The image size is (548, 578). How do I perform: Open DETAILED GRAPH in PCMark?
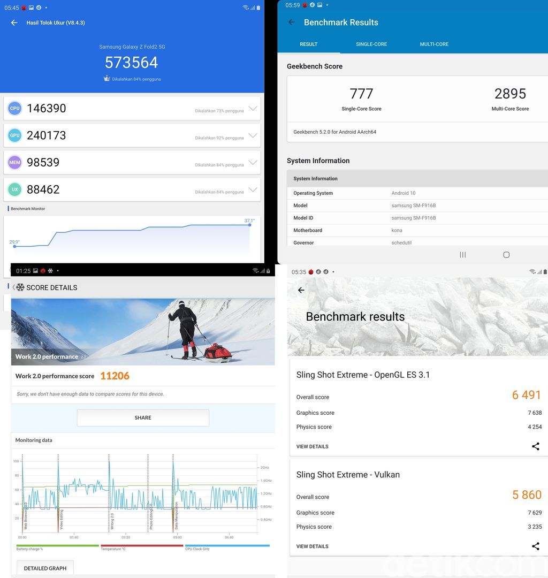45,568
